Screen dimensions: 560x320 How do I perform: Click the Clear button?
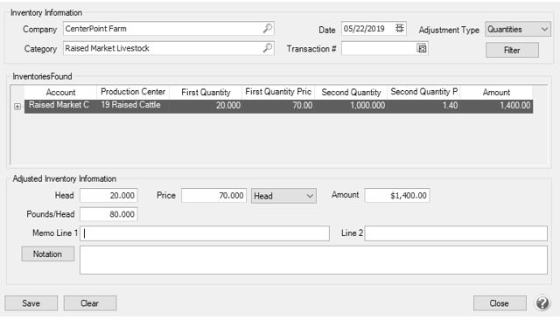(x=89, y=303)
